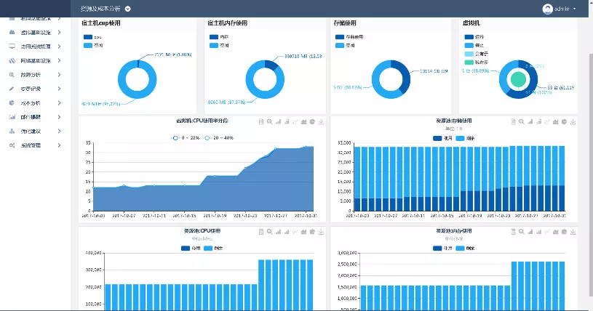The width and height of the screenshot is (593, 311).
Task: Expand 成本分析 using its chevron
Action: coord(60,102)
